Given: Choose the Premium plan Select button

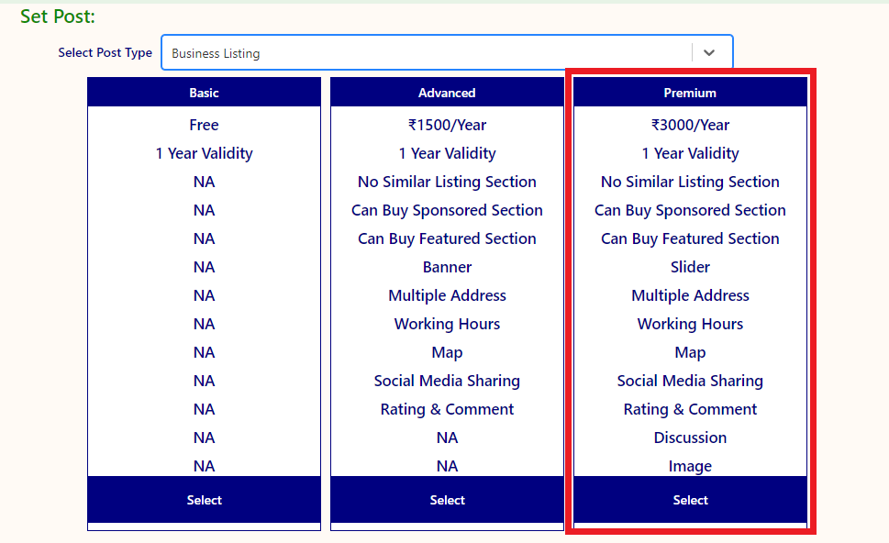Looking at the screenshot, I should coord(690,500).
